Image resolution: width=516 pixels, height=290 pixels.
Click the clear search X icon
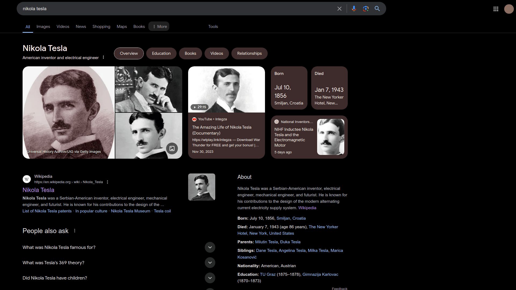pos(339,9)
